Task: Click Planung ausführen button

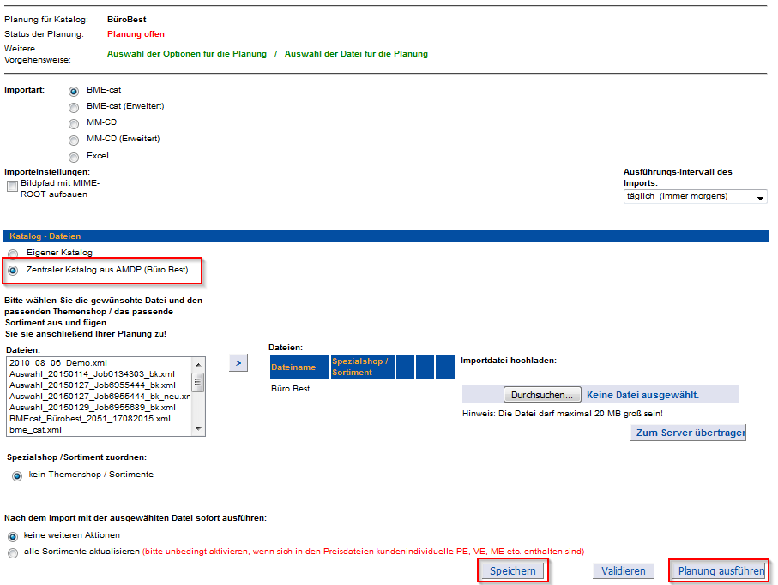Action: point(720,571)
